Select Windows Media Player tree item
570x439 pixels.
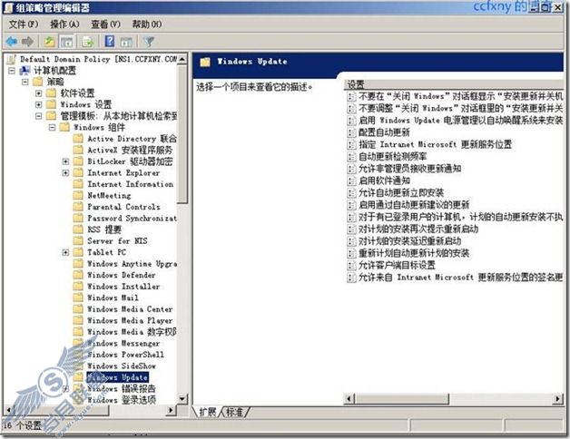click(x=130, y=320)
